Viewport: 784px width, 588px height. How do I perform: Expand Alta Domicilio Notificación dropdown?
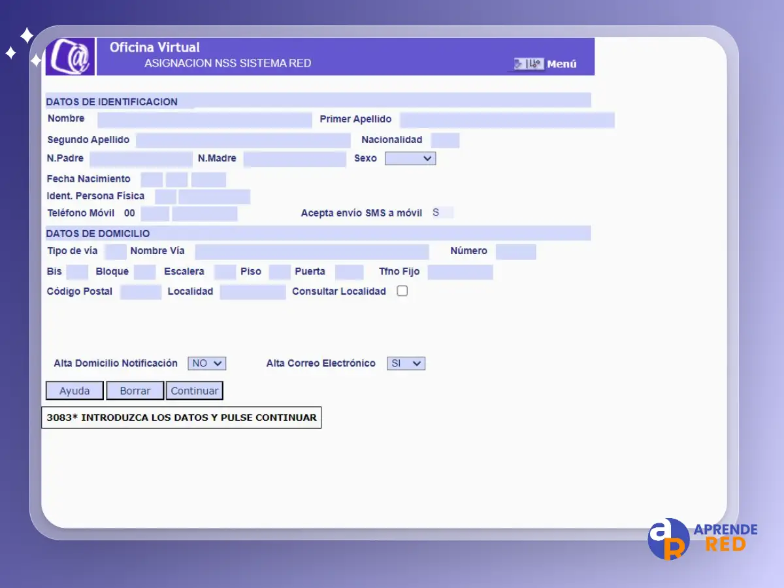(206, 363)
